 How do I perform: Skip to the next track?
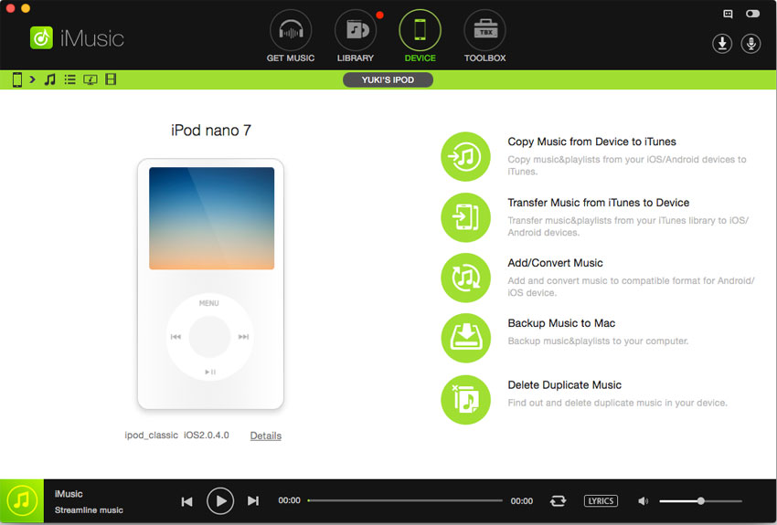click(252, 501)
